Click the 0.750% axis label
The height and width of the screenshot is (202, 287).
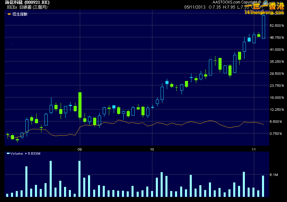[276, 133]
